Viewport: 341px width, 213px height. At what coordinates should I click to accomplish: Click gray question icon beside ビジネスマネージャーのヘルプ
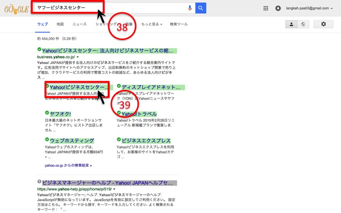39,181
